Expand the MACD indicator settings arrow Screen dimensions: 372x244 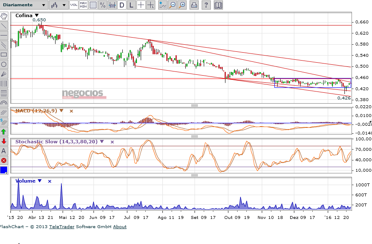pos(61,111)
